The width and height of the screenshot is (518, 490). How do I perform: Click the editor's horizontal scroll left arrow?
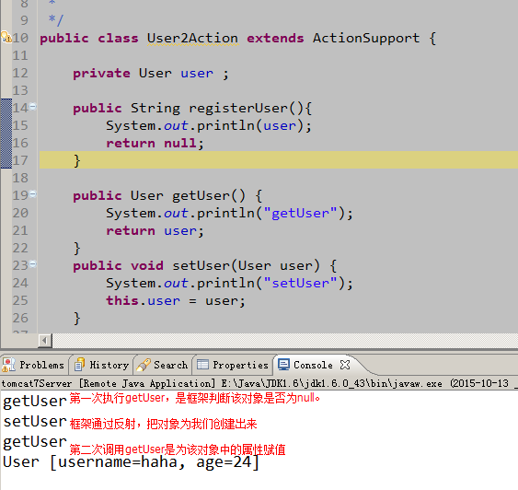45,340
